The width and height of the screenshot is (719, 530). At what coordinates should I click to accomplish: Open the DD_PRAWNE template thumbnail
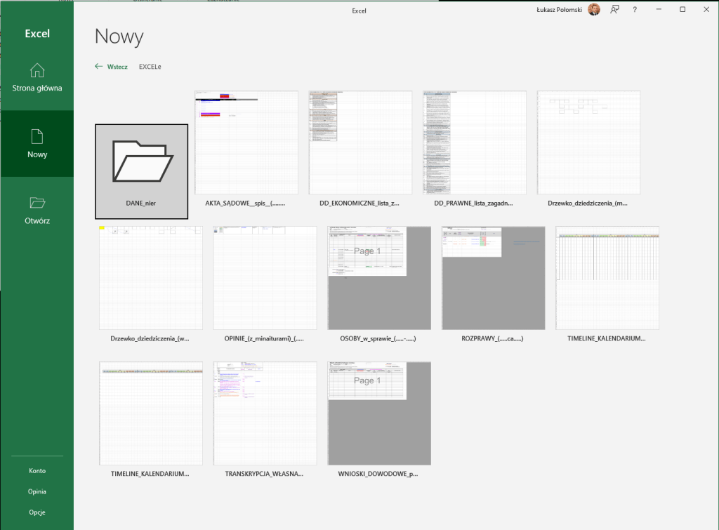(x=475, y=143)
